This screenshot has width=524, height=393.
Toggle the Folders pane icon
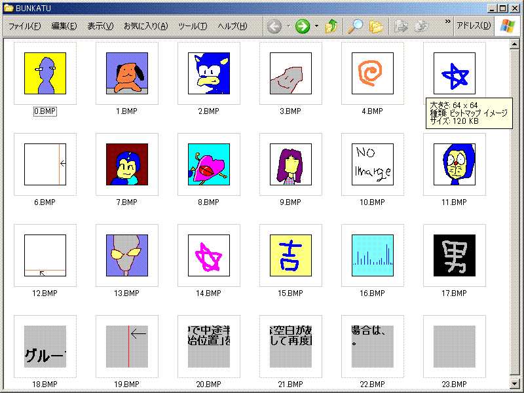tap(375, 26)
